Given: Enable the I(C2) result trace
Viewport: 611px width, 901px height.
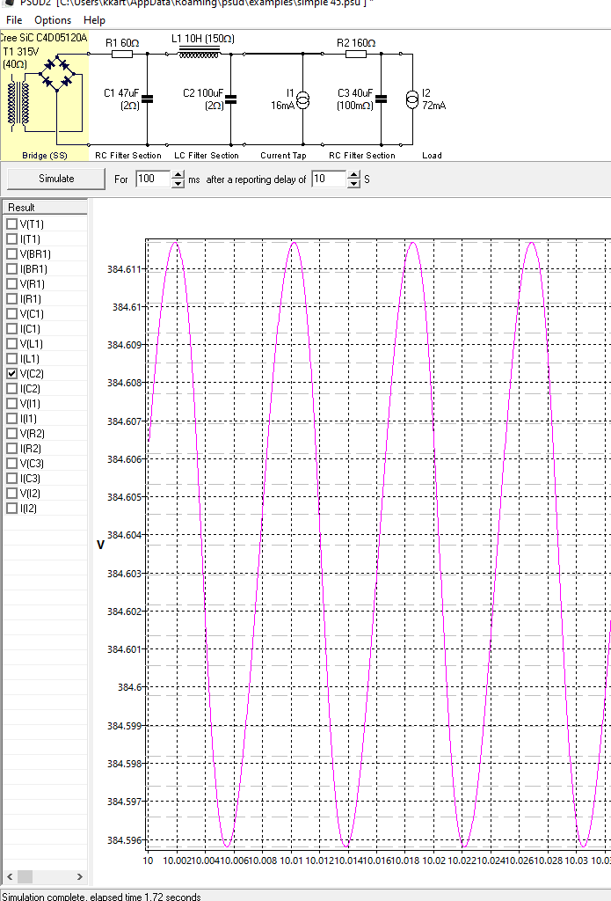Looking at the screenshot, I should (11, 388).
